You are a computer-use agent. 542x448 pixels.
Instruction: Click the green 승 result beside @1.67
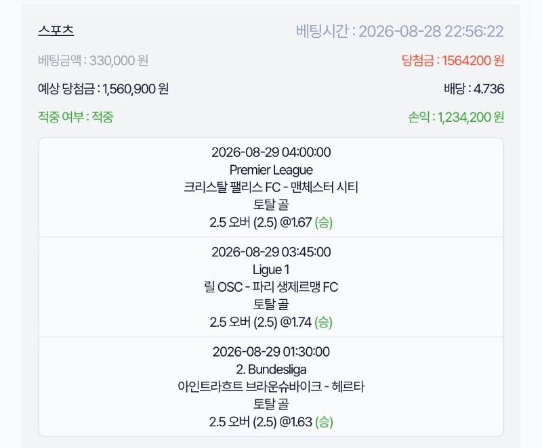click(324, 222)
